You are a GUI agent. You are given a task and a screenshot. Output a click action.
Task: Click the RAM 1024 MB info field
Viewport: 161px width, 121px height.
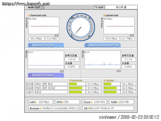coord(121,102)
